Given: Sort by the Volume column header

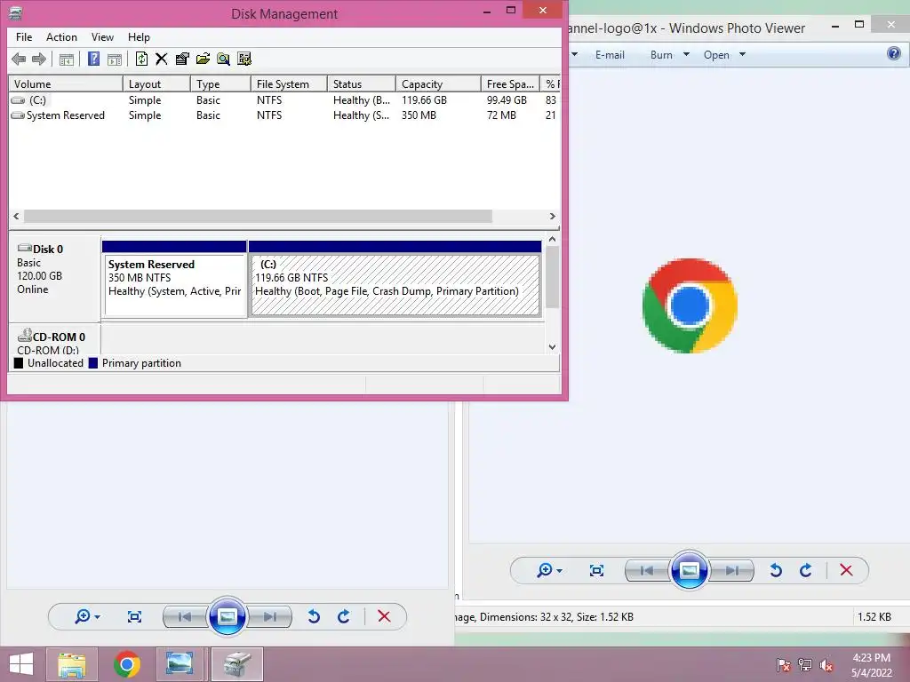Looking at the screenshot, I should [66, 84].
